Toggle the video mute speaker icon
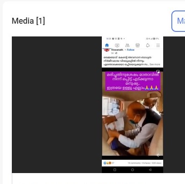 158,155
